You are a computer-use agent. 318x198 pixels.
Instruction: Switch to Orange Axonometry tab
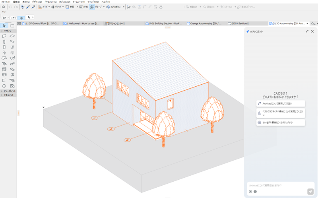(206, 23)
